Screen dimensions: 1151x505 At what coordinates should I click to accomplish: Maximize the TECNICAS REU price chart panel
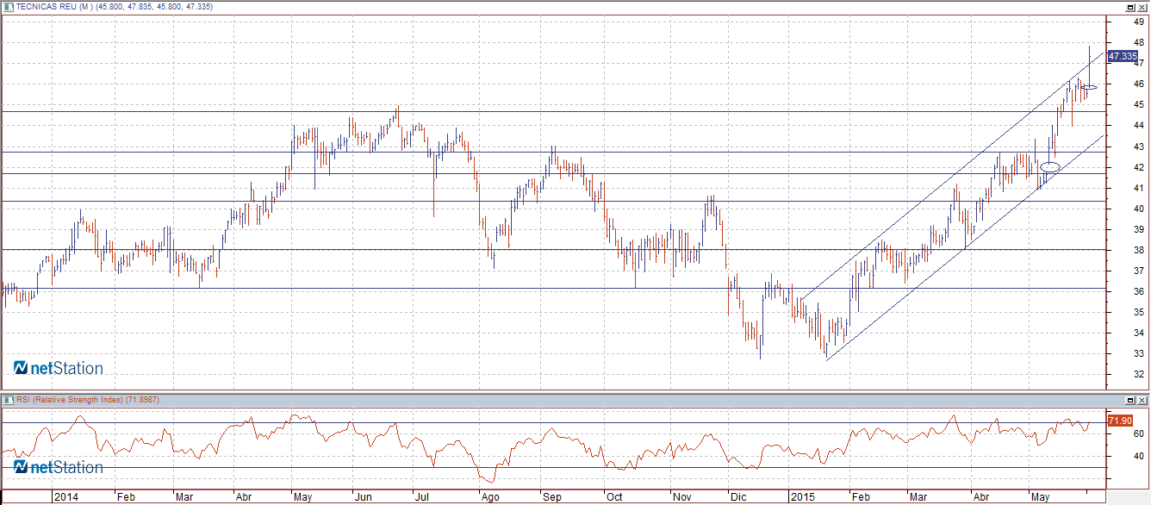pos(1129,7)
